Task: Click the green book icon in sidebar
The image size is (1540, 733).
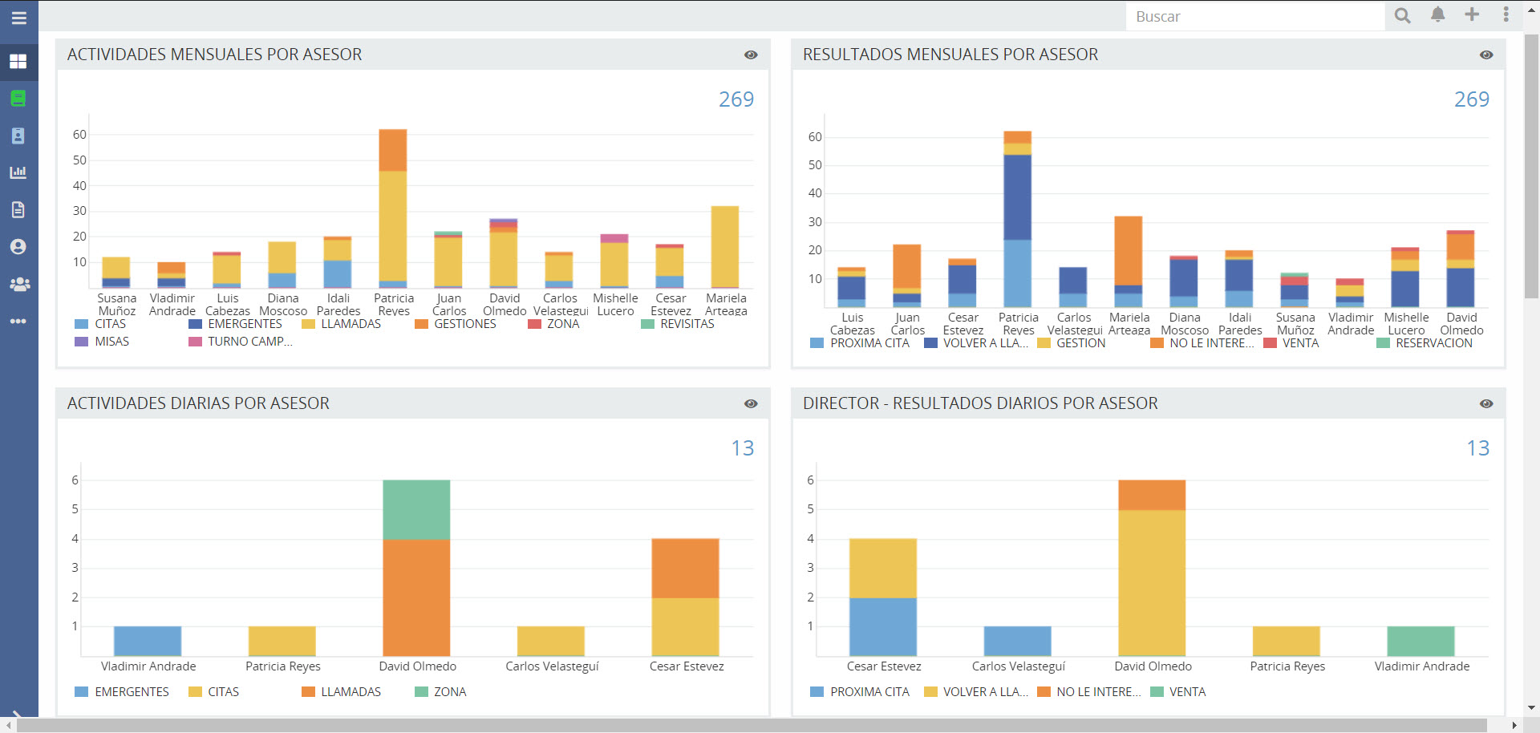Action: tap(18, 98)
